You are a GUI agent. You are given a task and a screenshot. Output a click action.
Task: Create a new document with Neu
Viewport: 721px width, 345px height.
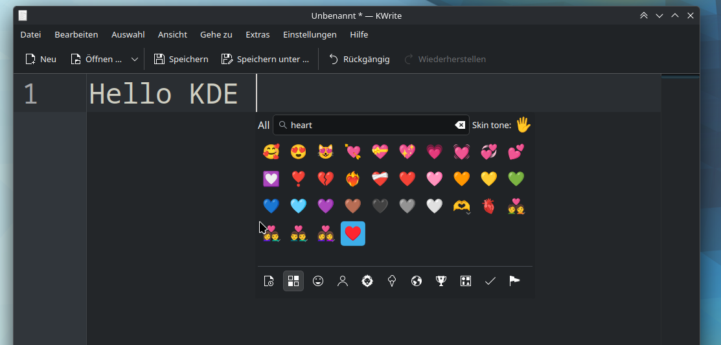pyautogui.click(x=41, y=60)
